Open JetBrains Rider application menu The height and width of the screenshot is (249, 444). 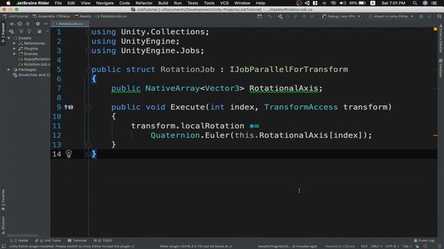(33, 3)
